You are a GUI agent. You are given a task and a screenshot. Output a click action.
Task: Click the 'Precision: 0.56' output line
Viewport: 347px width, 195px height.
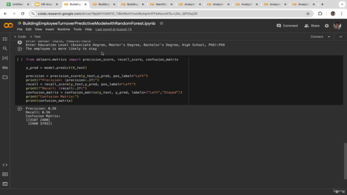click(41, 108)
